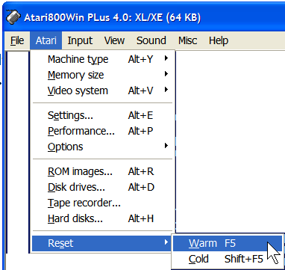The width and height of the screenshot is (285, 270).
Task: Select the ROM images entry
Action: [103, 171]
